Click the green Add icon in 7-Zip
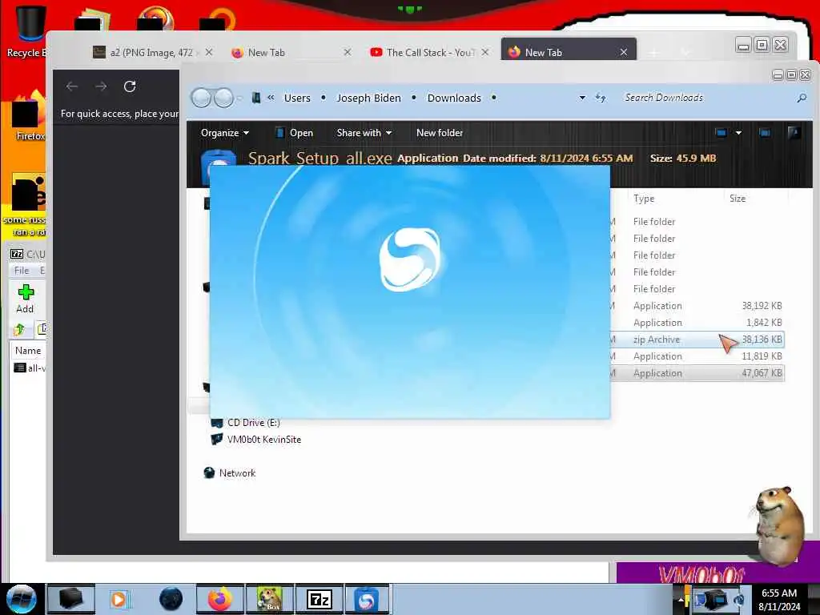Viewport: 820px width, 615px height. click(x=25, y=291)
